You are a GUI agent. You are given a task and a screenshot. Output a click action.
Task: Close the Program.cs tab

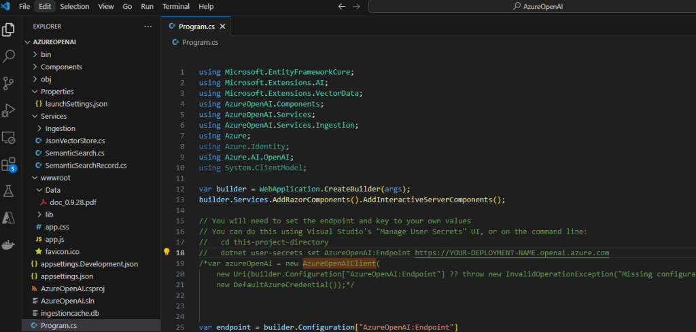(x=223, y=26)
